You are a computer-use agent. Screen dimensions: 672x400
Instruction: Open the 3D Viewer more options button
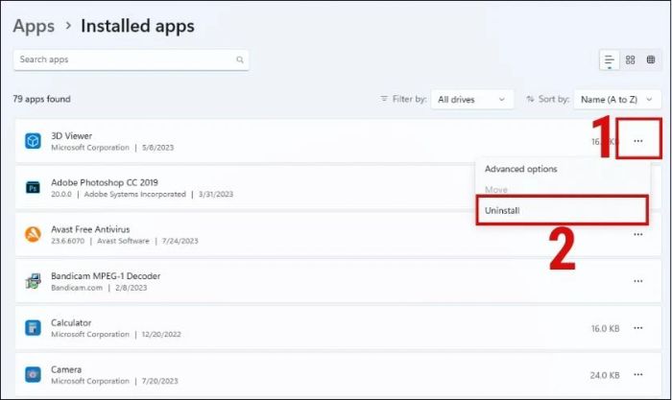pyautogui.click(x=637, y=141)
